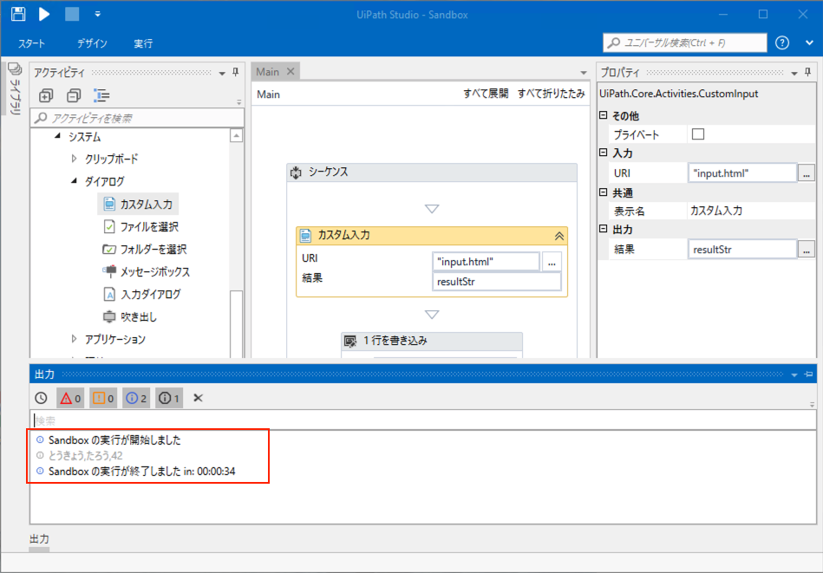Clear output with the X icon
This screenshot has width=823, height=573.
point(198,398)
